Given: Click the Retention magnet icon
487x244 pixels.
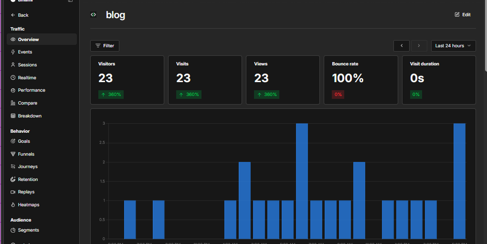Looking at the screenshot, I should click(13, 179).
